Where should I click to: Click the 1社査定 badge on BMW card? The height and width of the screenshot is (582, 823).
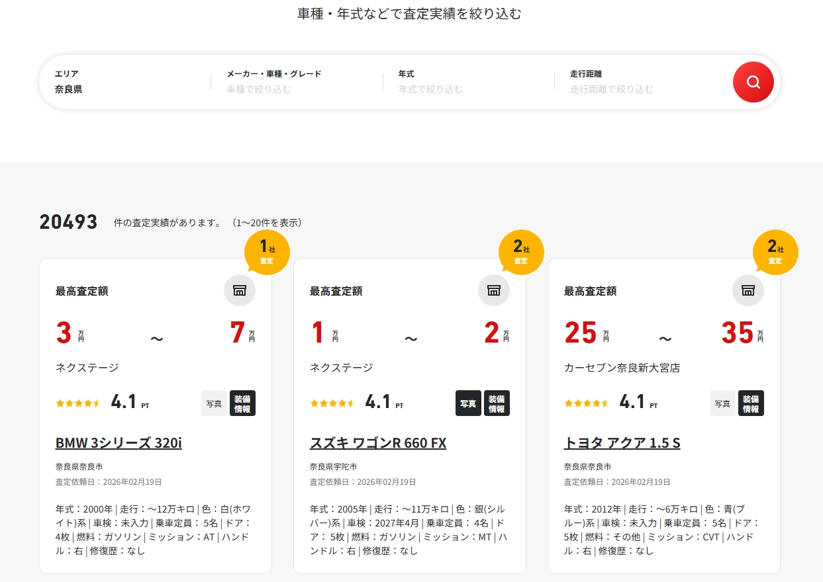(x=267, y=252)
